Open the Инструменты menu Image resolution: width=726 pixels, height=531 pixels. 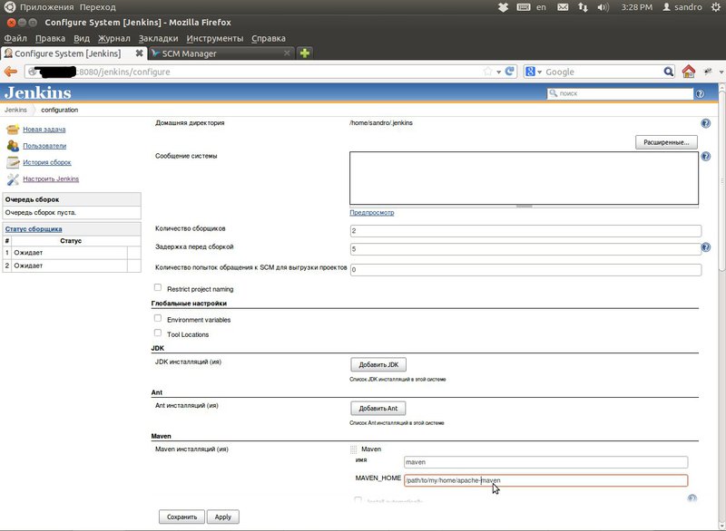[215, 38]
